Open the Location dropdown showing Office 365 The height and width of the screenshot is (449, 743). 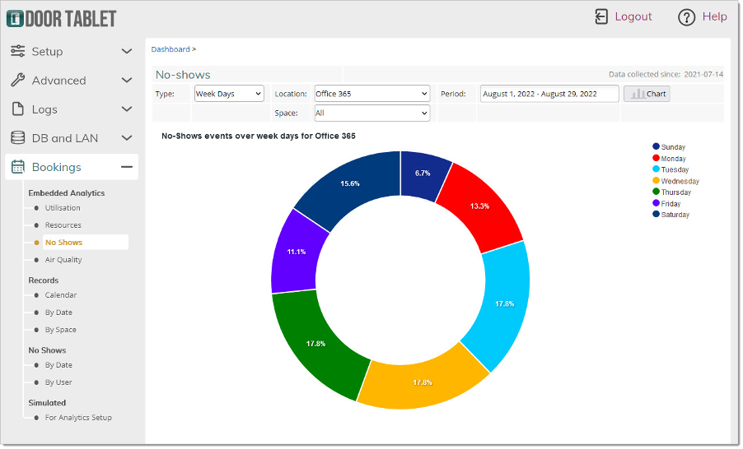[372, 94]
